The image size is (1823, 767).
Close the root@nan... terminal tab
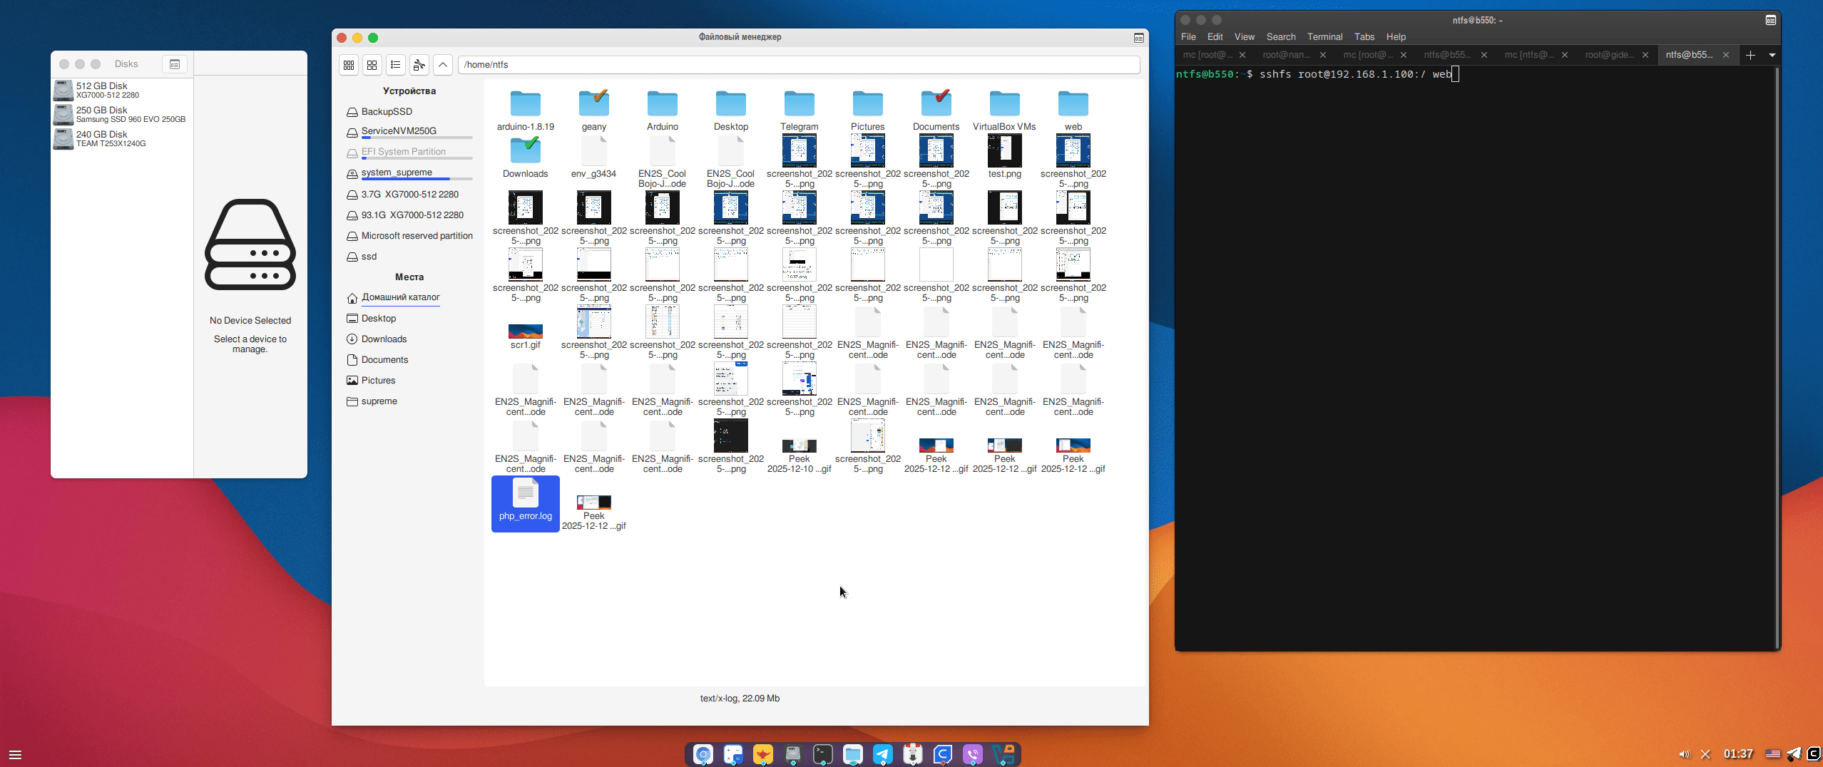[1323, 55]
